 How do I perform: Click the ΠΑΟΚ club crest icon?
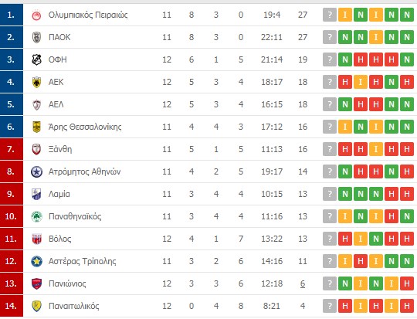pos(37,37)
